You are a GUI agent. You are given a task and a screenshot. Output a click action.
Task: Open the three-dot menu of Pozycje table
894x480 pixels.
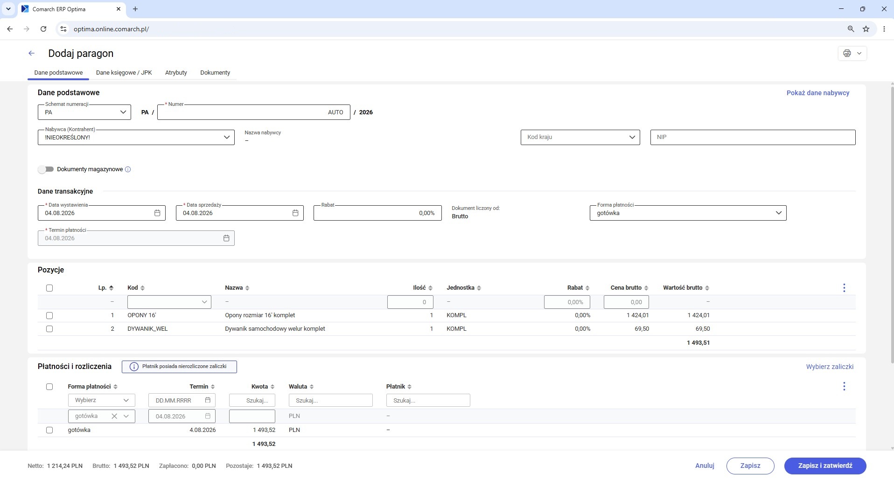pyautogui.click(x=844, y=288)
